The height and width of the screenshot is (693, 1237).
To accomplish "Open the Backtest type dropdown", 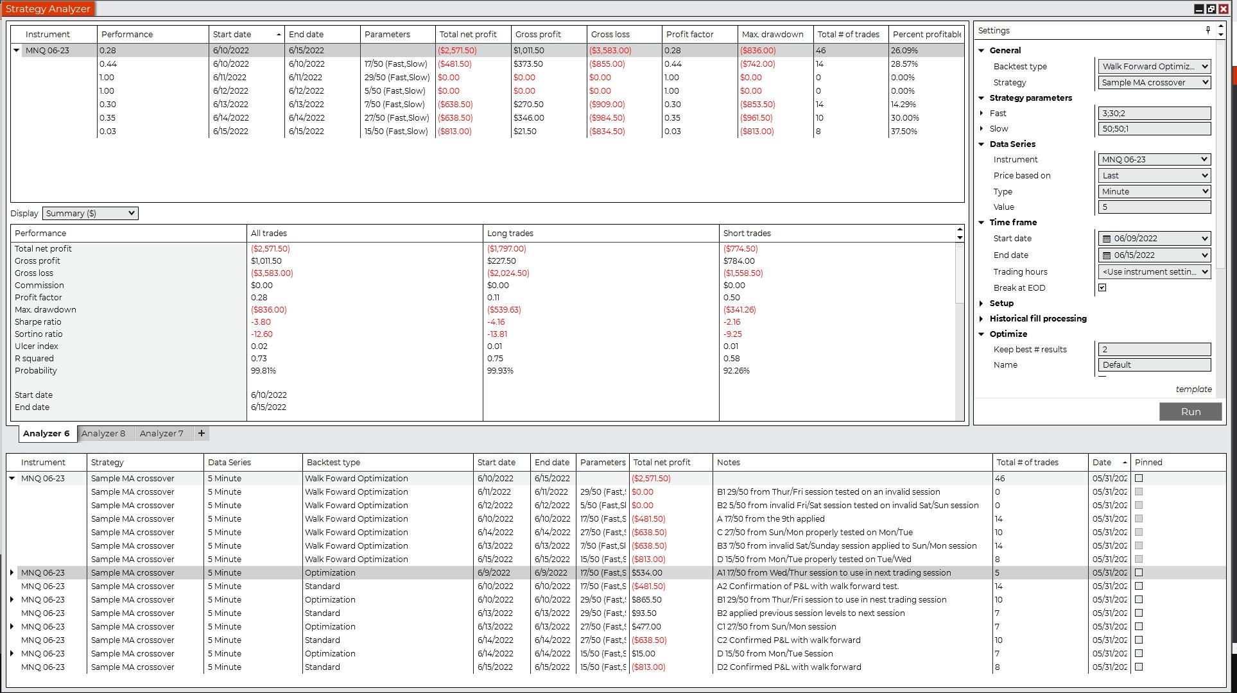I will click(x=1154, y=67).
